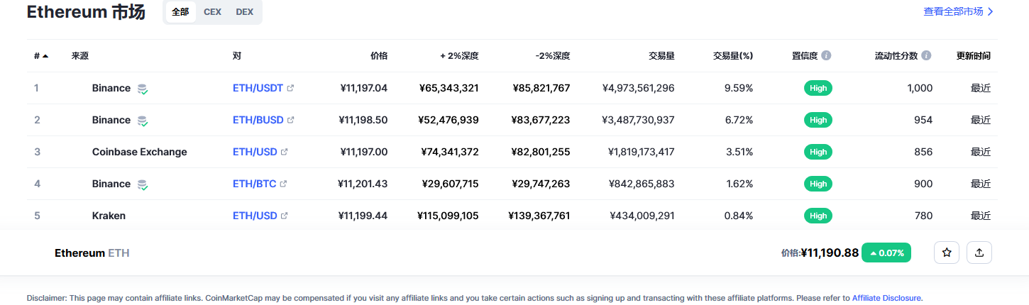Switch to the DEX tab
The image size is (1029, 305).
(x=244, y=12)
